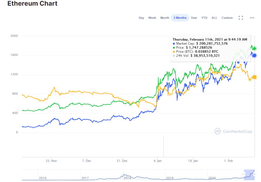Open the Custom date range picker

tap(227, 18)
